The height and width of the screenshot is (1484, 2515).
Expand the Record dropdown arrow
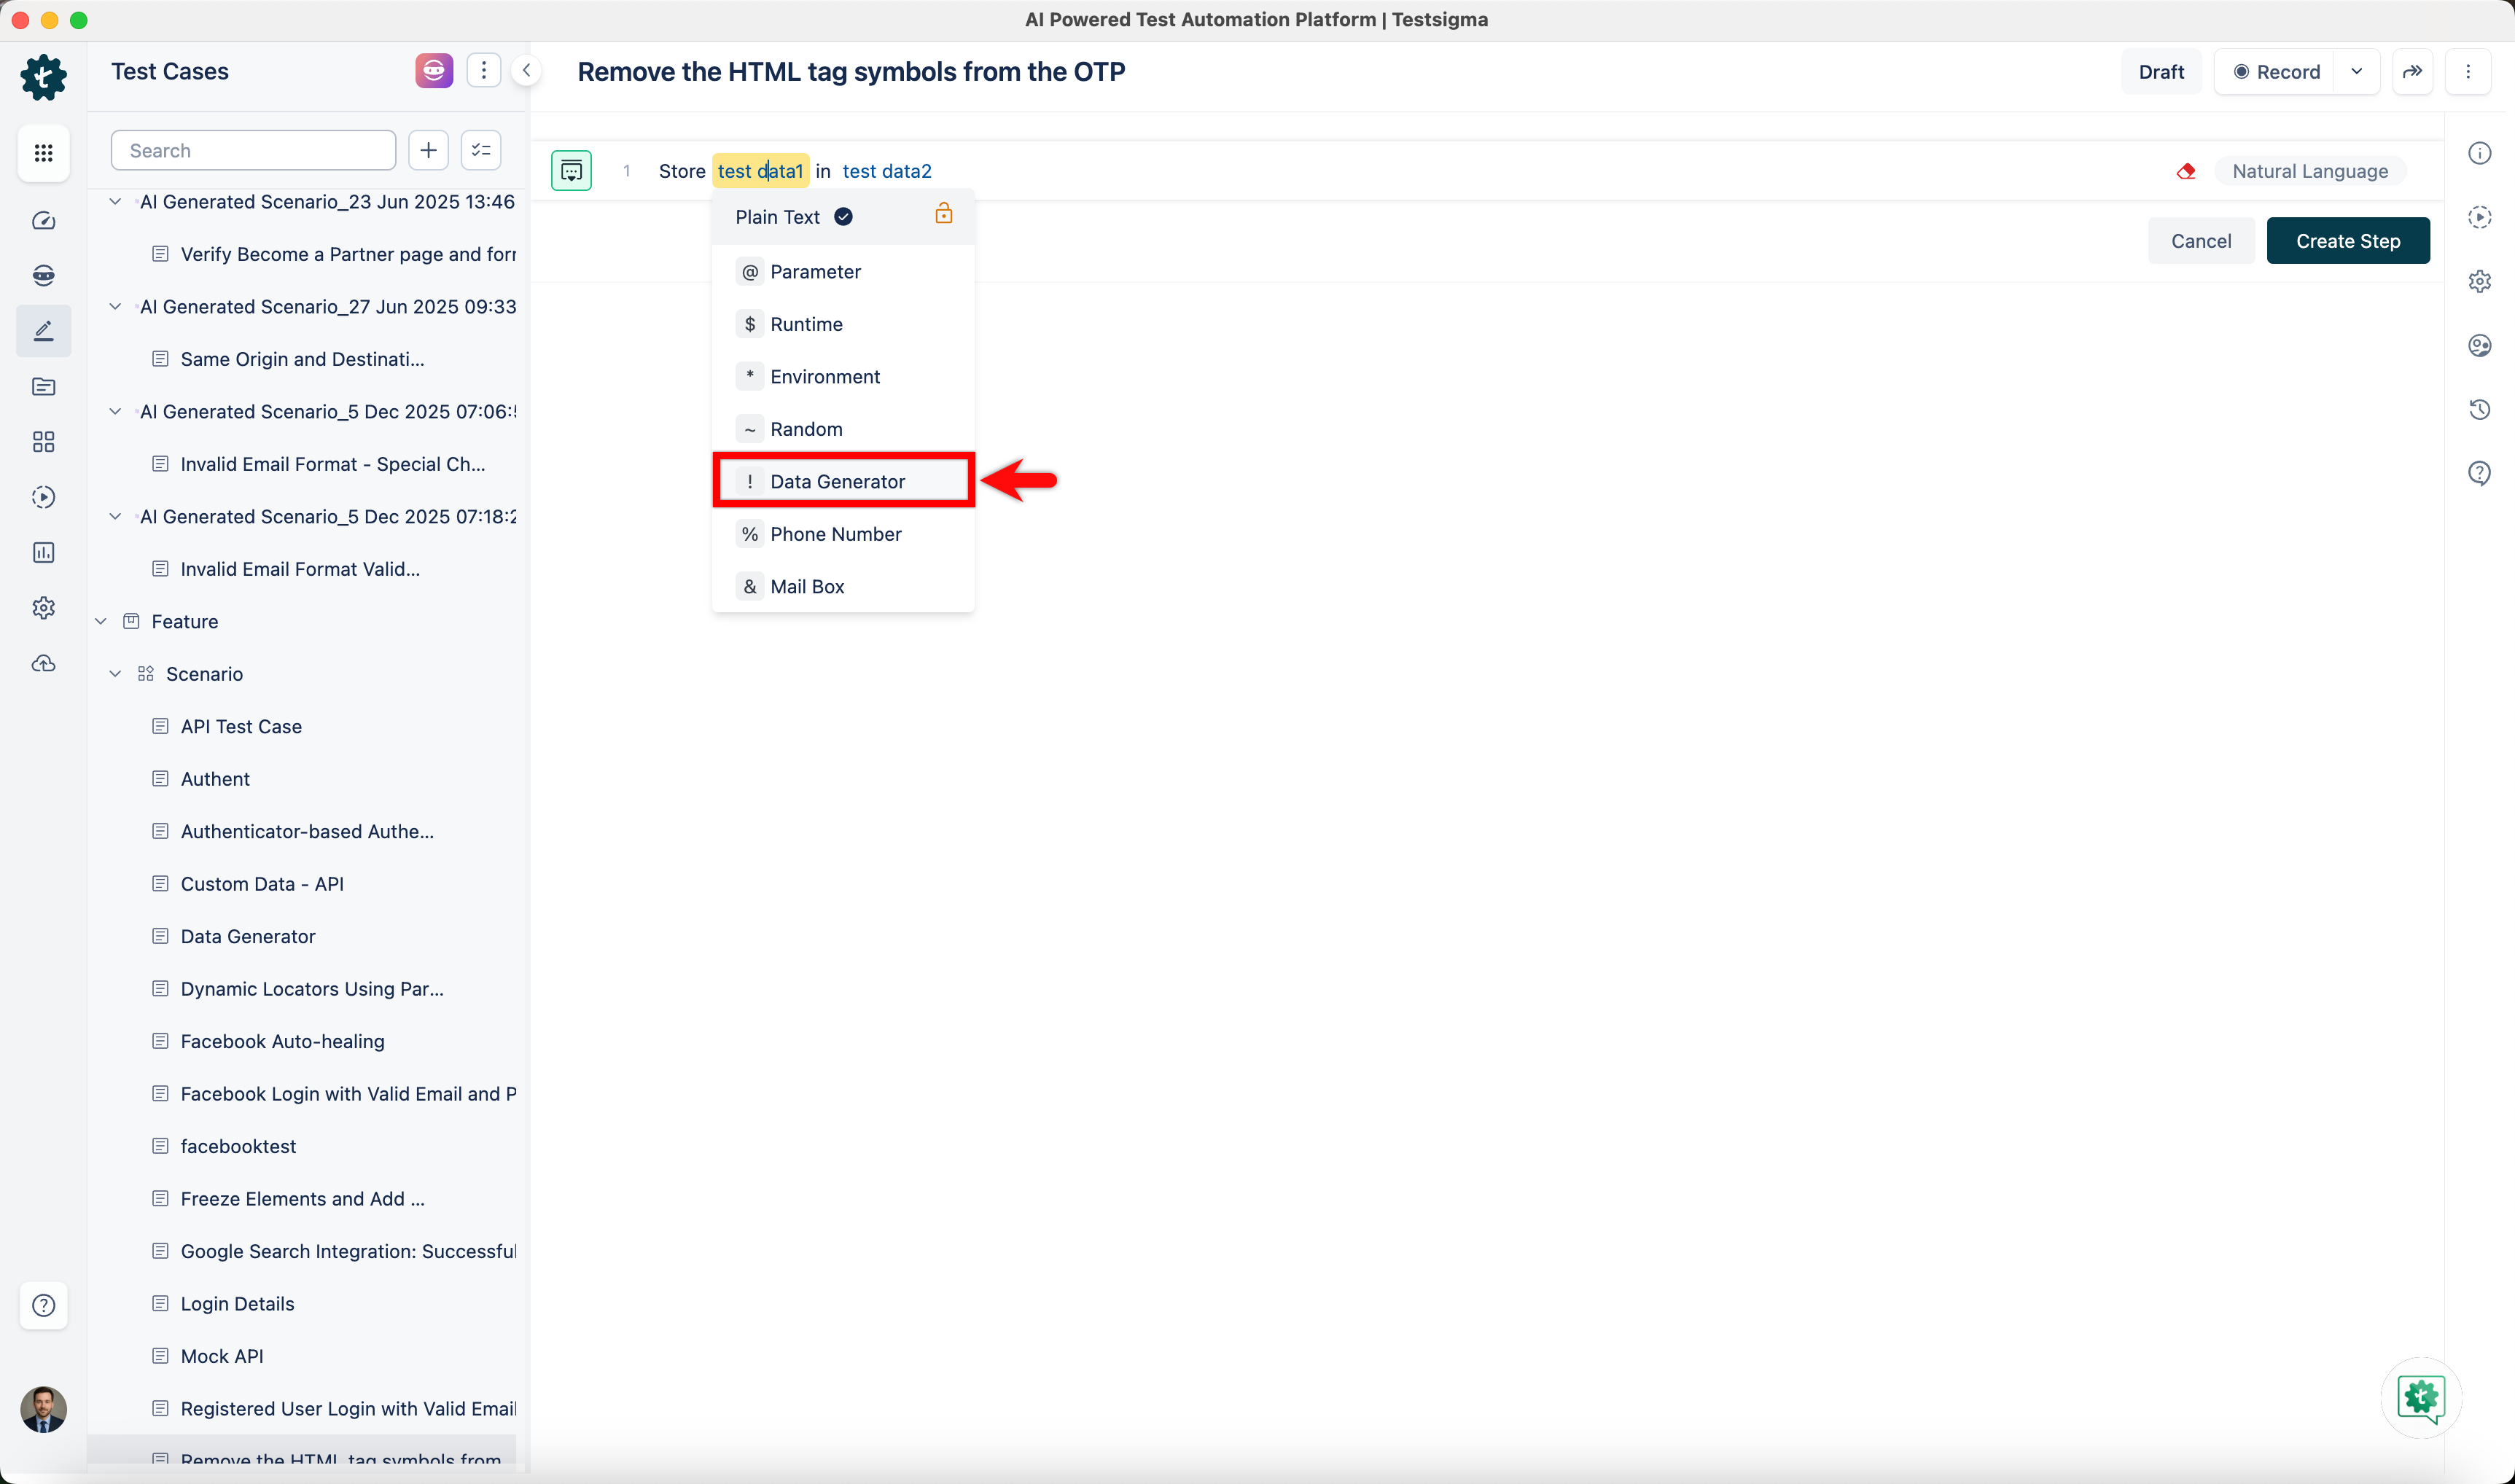(x=2356, y=72)
